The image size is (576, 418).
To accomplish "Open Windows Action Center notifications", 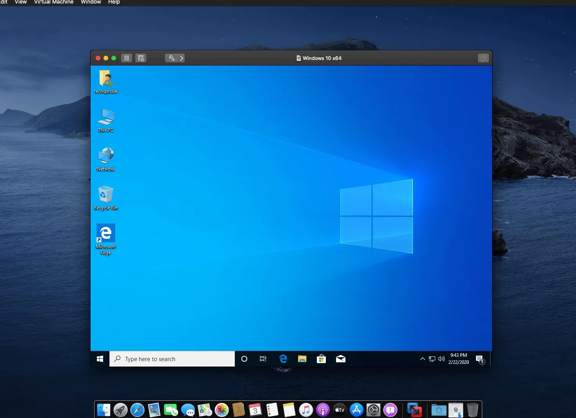I will point(480,359).
